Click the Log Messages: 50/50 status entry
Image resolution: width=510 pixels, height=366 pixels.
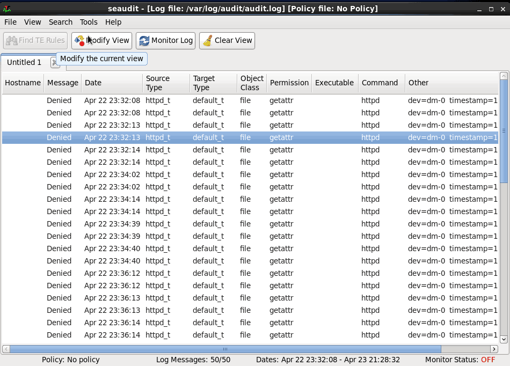pyautogui.click(x=193, y=360)
